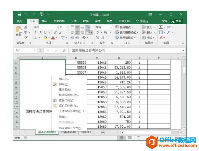This screenshot has width=199, height=151.
Task: Choose 隐藏(H) in the context menu
Action: pyautogui.click(x=69, y=117)
